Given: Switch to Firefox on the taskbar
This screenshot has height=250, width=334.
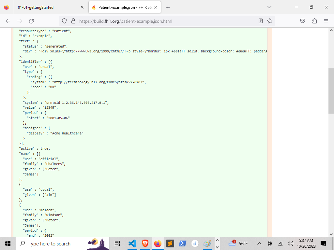Looking at the screenshot, I should point(158,243).
